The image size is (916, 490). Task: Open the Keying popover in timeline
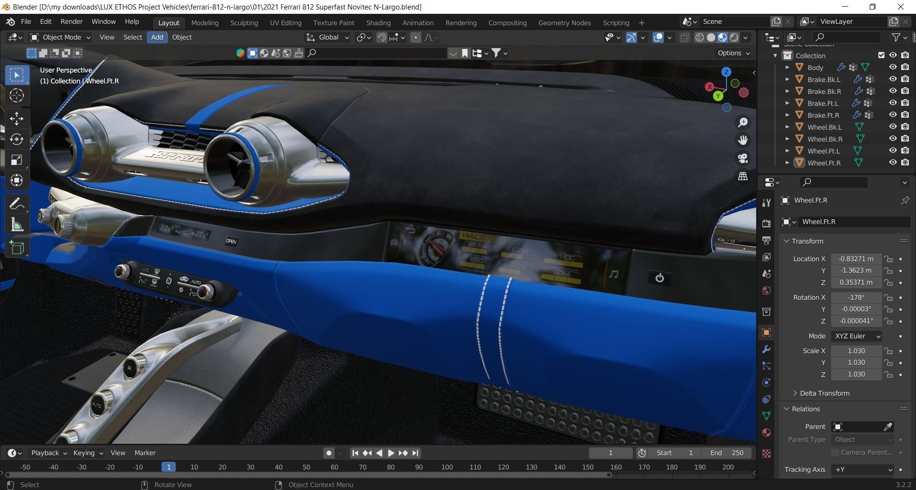tap(88, 453)
